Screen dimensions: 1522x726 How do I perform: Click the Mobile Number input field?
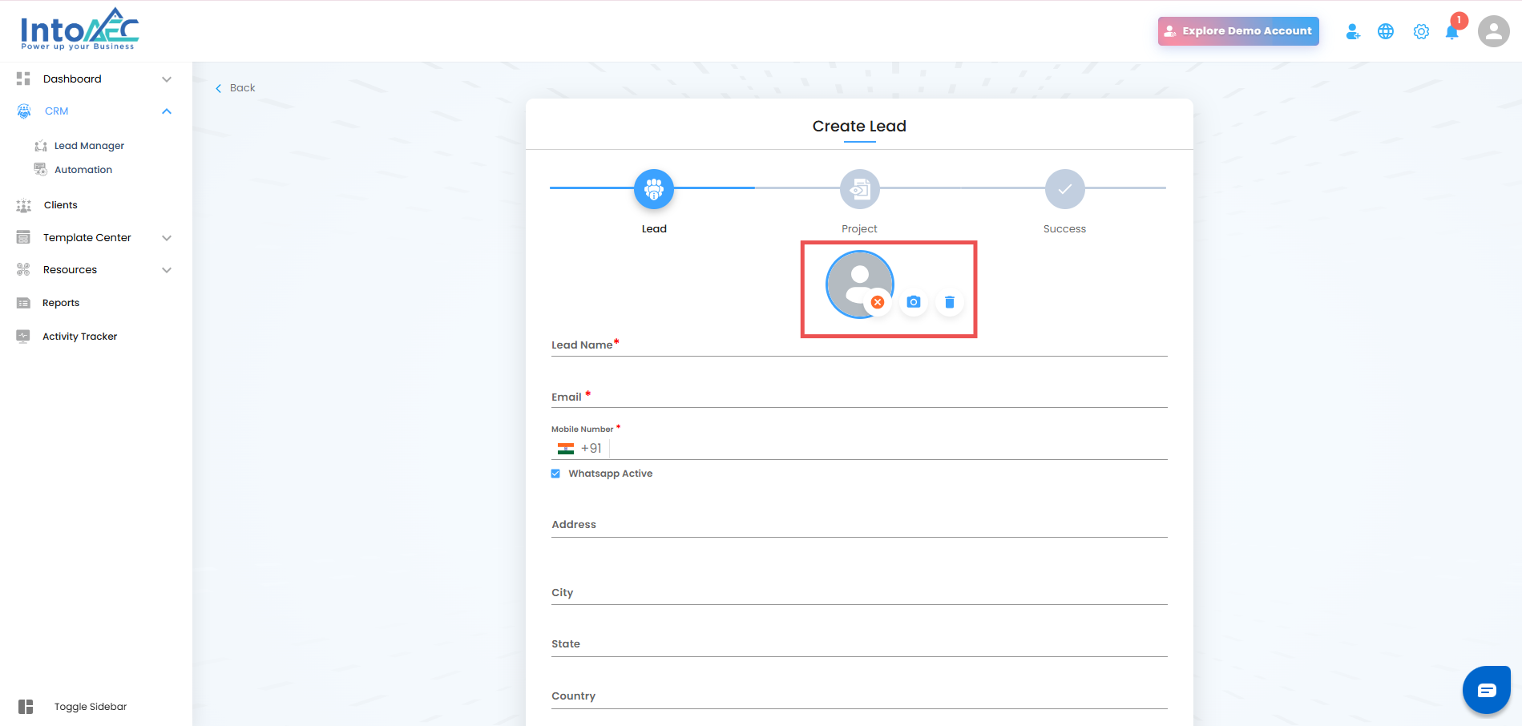click(x=889, y=449)
